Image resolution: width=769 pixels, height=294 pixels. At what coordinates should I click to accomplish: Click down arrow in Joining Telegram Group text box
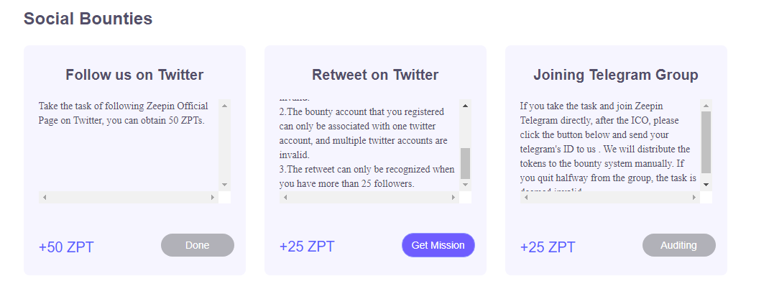tap(706, 185)
